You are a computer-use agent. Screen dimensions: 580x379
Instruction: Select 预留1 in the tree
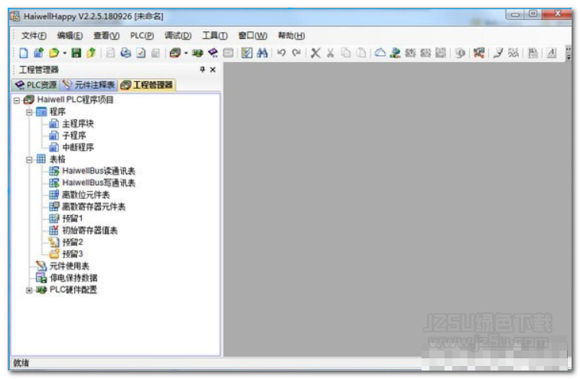click(x=73, y=218)
